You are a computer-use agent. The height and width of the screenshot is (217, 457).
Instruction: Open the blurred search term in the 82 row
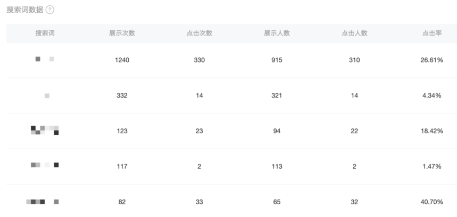click(x=43, y=202)
